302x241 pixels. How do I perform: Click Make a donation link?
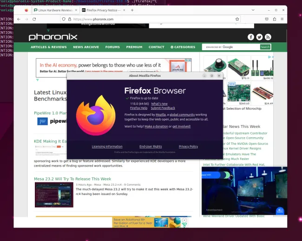click(x=156, y=127)
